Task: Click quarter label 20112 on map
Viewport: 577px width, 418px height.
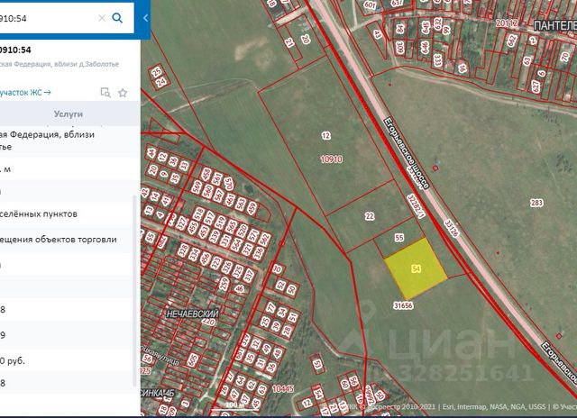Action: (x=507, y=23)
